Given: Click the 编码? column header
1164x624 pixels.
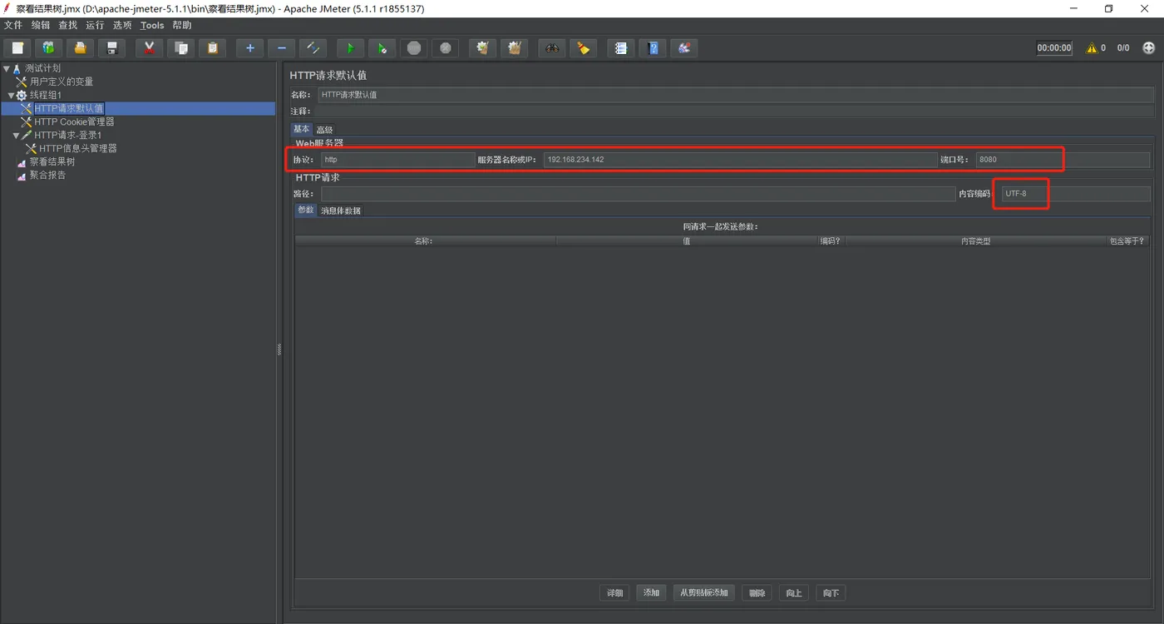Looking at the screenshot, I should [x=831, y=241].
